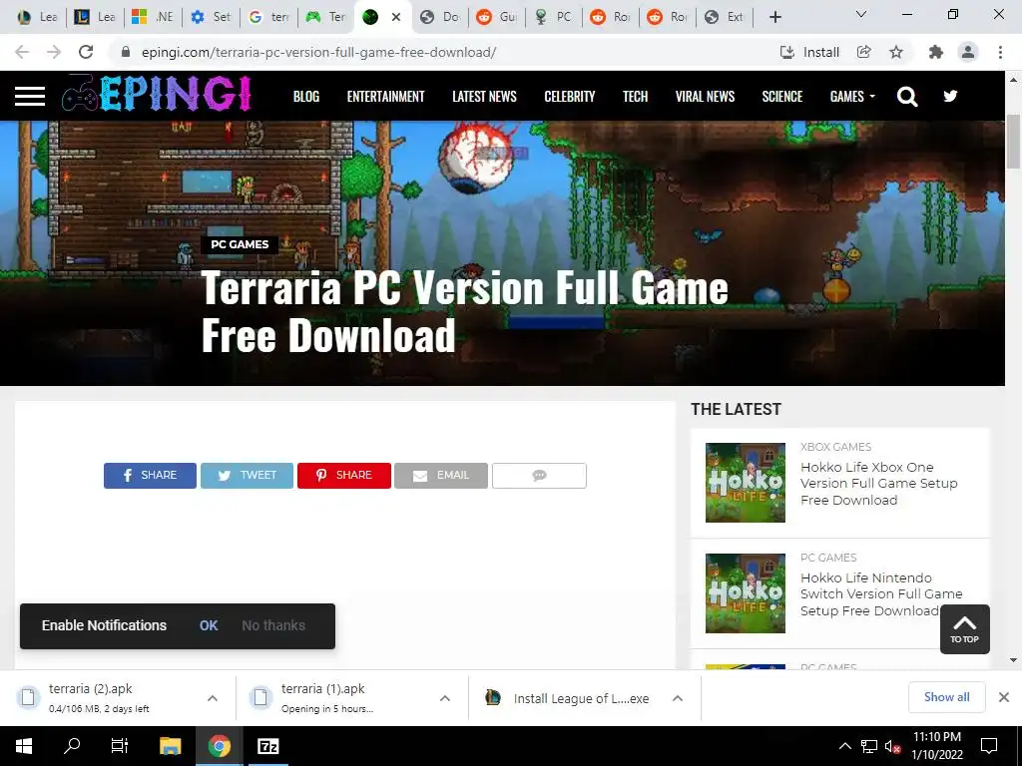
Task: Click the EMAIL share button
Action: 441,476
